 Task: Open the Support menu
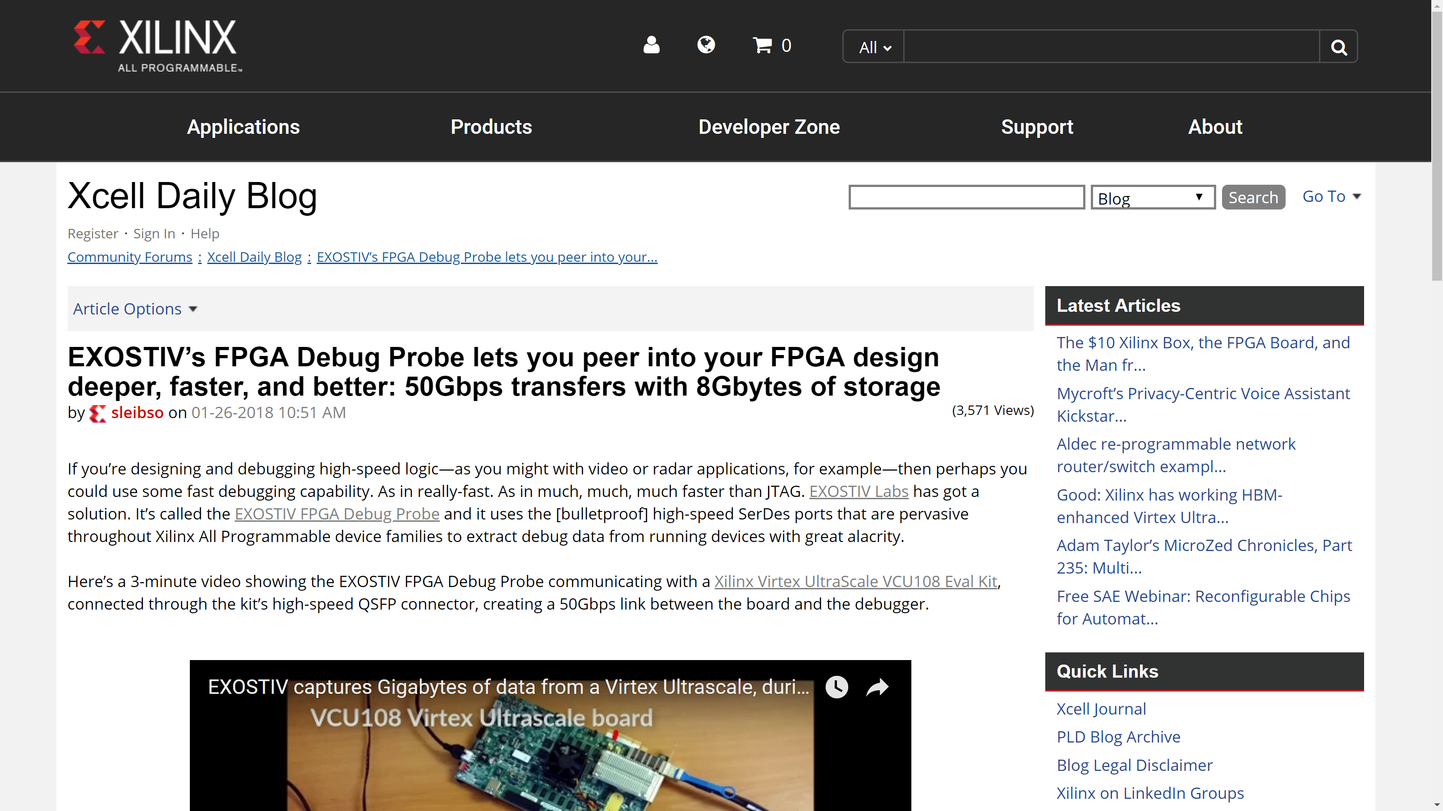1037,127
